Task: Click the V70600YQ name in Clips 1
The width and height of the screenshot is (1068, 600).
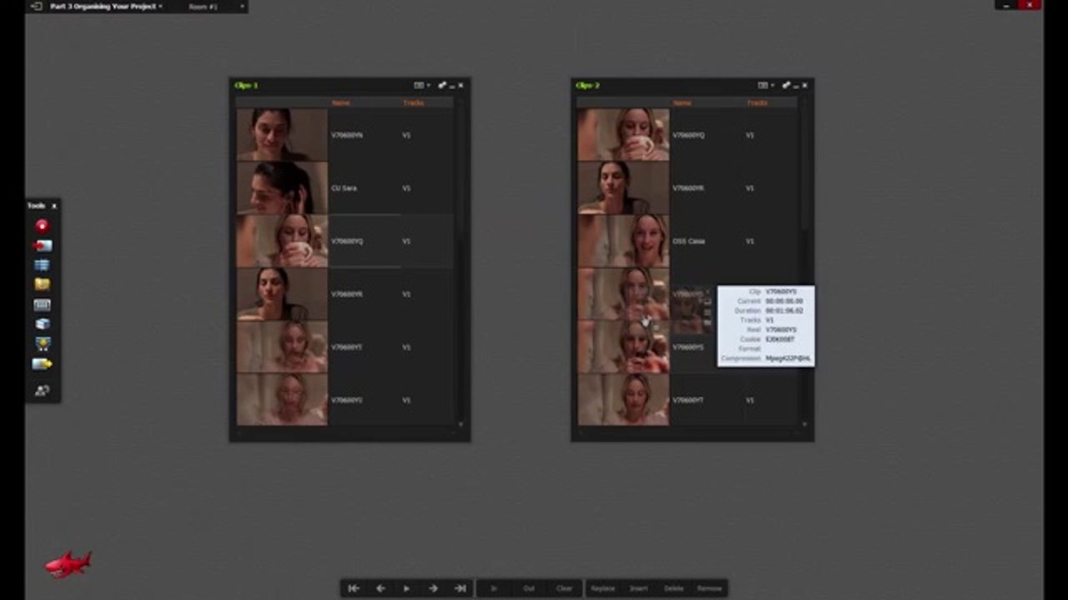Action: [x=347, y=242]
